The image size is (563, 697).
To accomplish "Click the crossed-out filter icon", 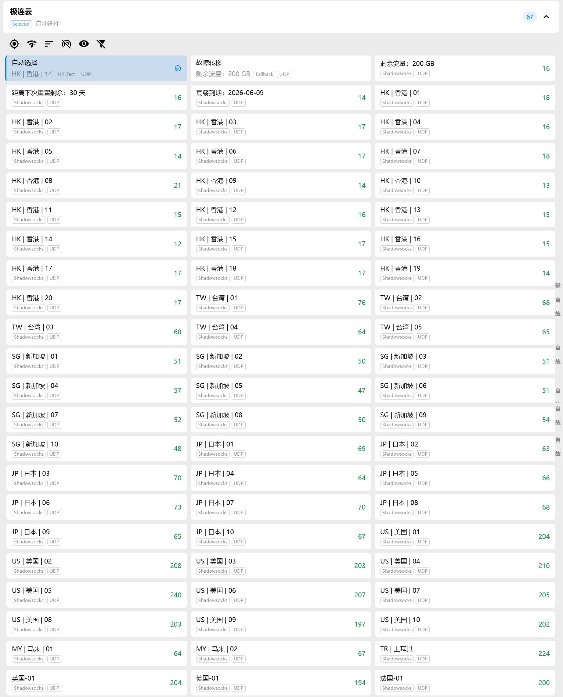I will tap(101, 44).
